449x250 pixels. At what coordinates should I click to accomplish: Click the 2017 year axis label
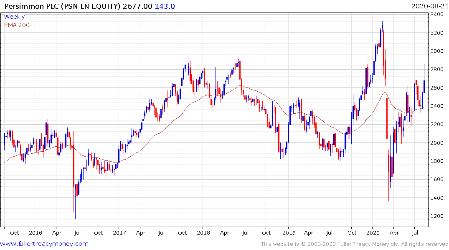(119, 232)
